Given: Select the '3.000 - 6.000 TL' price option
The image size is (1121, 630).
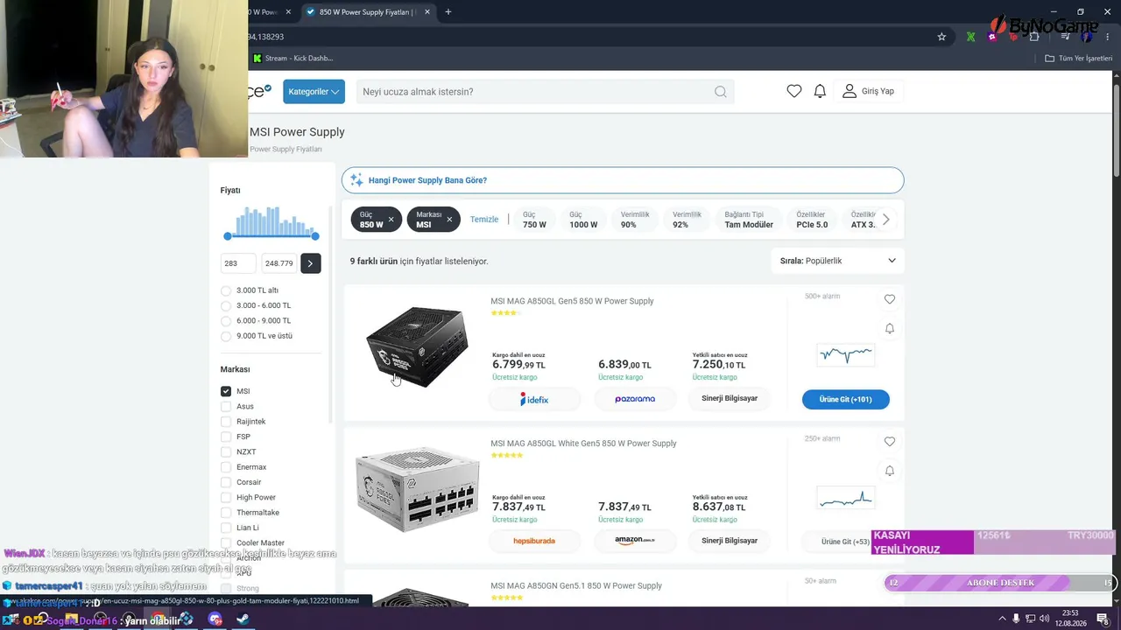Looking at the screenshot, I should pyautogui.click(x=226, y=305).
